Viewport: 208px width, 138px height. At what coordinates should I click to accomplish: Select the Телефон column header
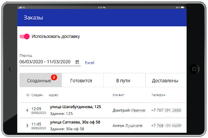(158, 95)
